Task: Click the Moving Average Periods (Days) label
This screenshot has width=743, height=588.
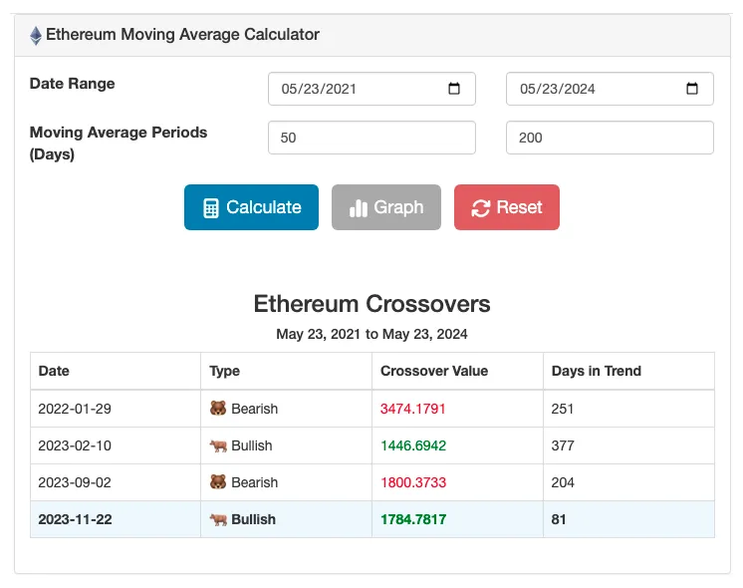Action: click(x=119, y=143)
